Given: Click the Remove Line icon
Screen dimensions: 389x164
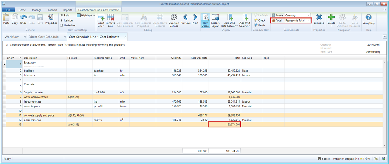Looking at the screenshot, I should (x=110, y=18).
